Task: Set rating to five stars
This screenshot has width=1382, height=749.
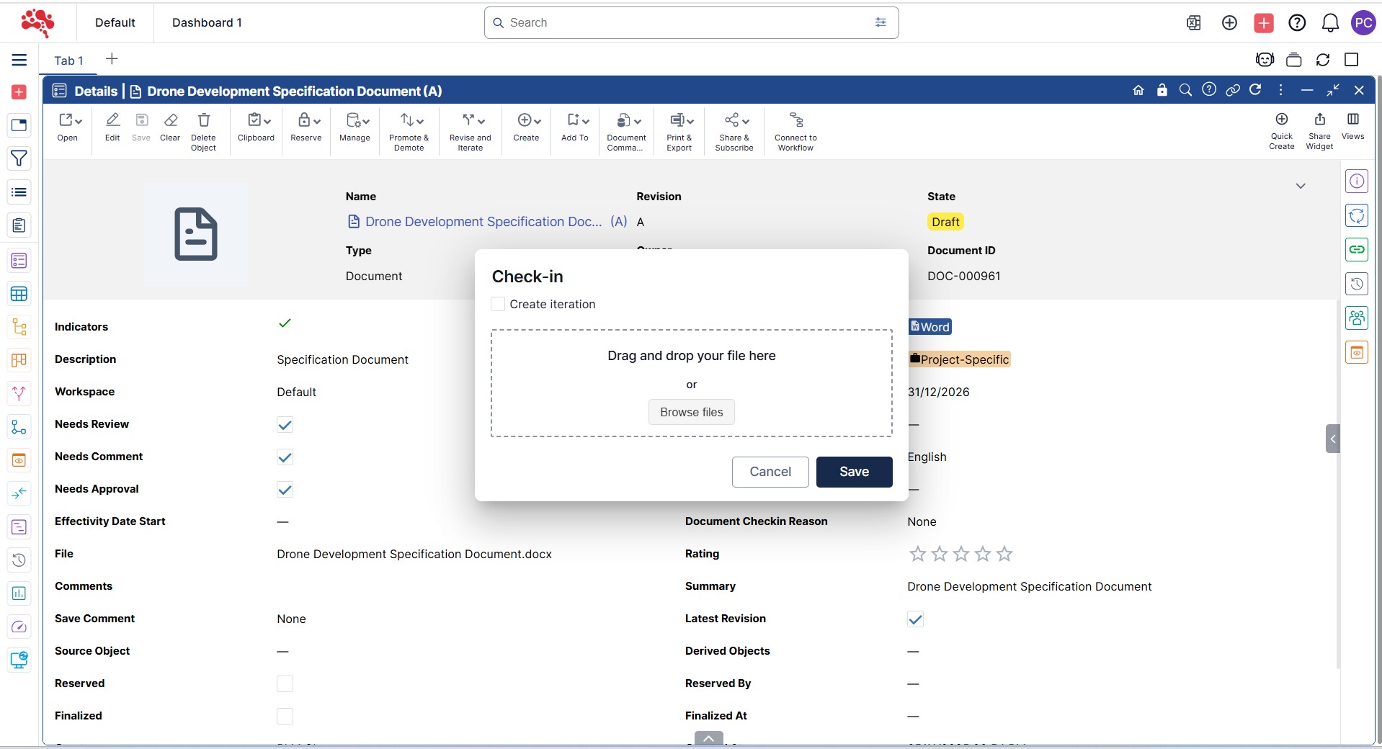Action: pyautogui.click(x=1004, y=554)
